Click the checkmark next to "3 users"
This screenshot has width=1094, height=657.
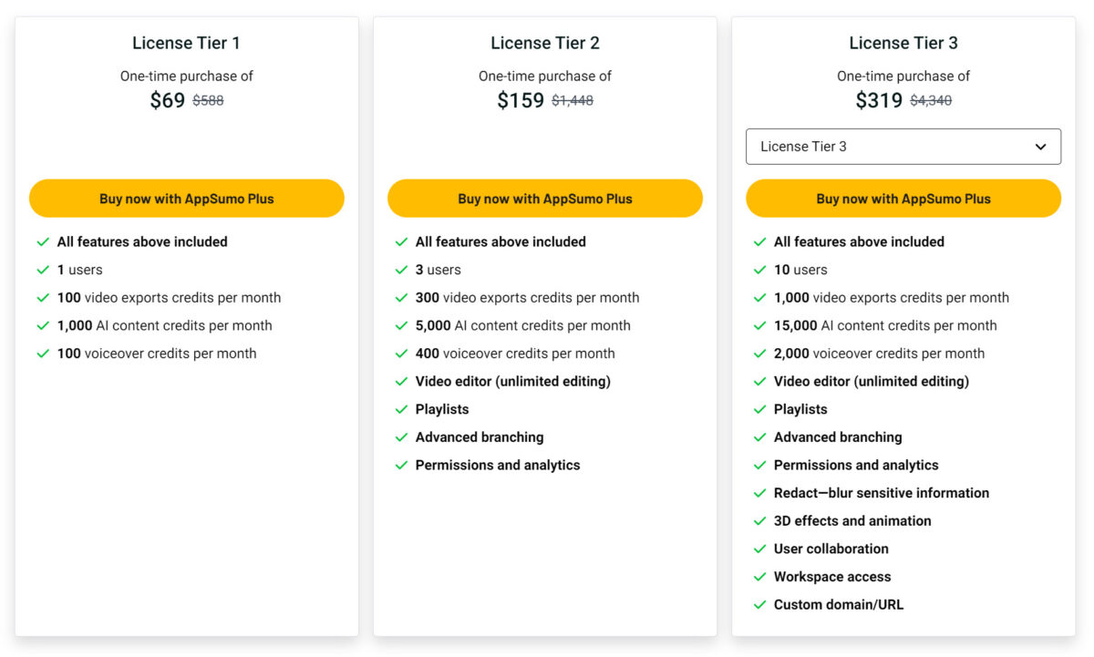point(401,270)
